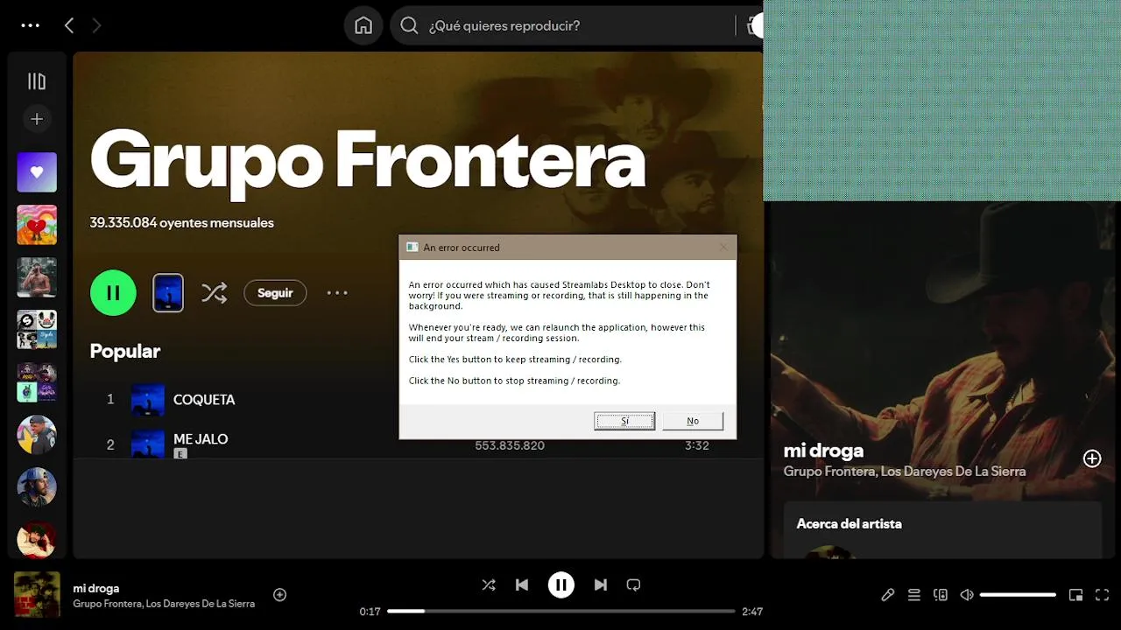Skip to previous track
1121x630 pixels.
tap(522, 584)
